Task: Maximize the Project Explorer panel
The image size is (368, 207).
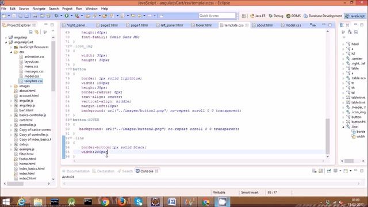Action: click(x=52, y=25)
